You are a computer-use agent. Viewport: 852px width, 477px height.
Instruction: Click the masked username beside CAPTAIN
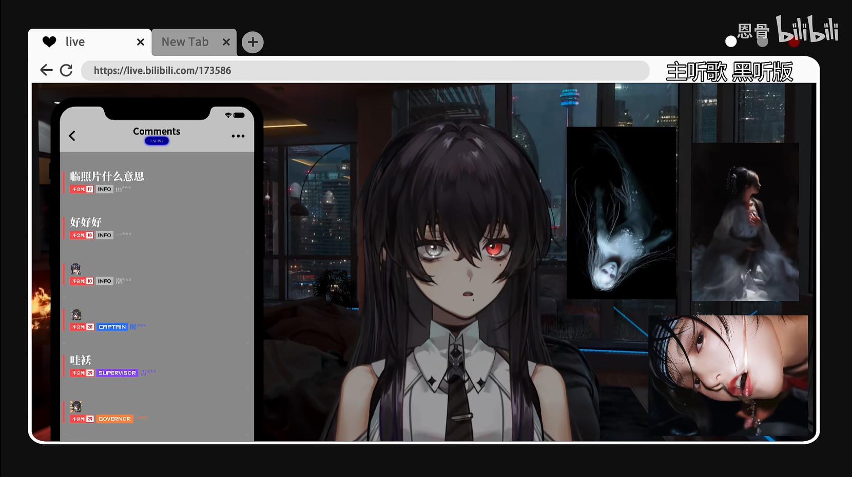138,327
